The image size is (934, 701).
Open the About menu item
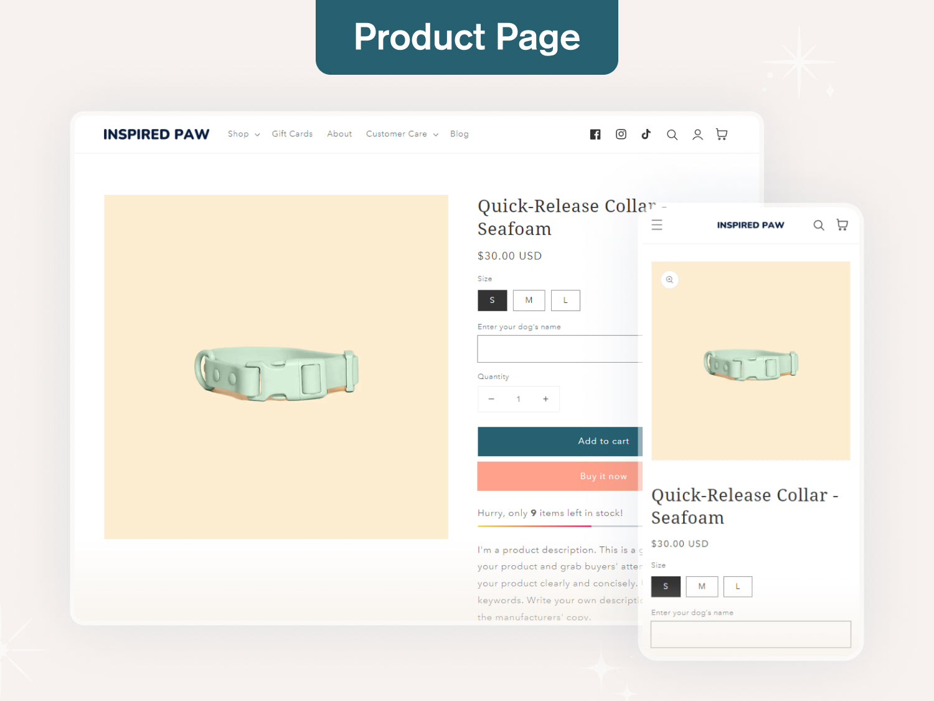tap(339, 134)
